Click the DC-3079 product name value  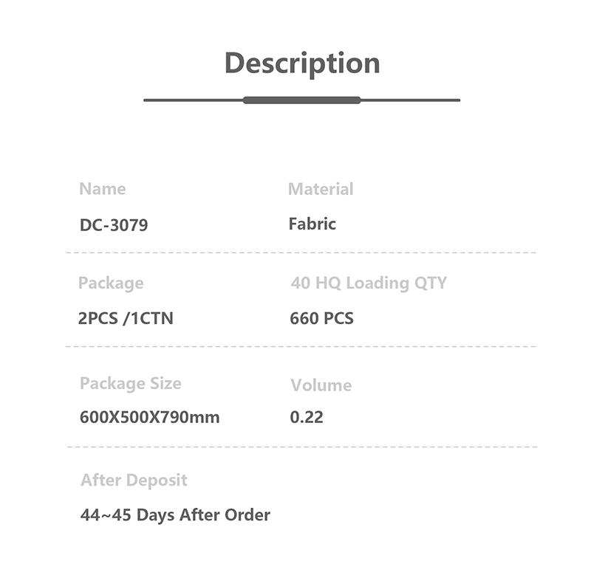pyautogui.click(x=114, y=224)
